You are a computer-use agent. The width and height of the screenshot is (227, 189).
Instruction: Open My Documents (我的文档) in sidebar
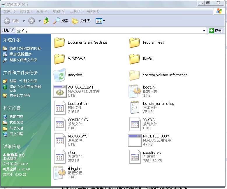(x=16, y=122)
